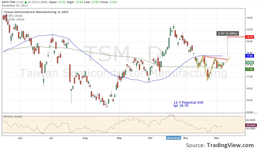The image size is (257, 151).
Task: Click the 18.50 price axis tick
Action: pos(249,41)
